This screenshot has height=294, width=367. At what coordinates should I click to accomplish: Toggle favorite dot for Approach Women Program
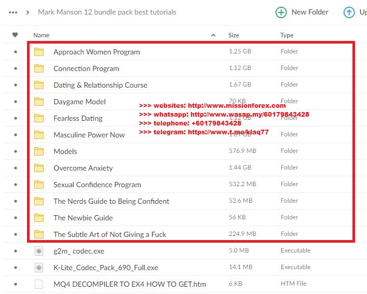point(16,52)
